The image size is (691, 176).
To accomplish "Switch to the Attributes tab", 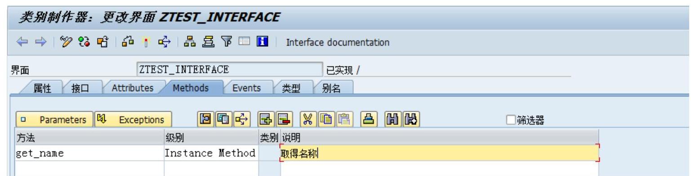I will [x=132, y=88].
